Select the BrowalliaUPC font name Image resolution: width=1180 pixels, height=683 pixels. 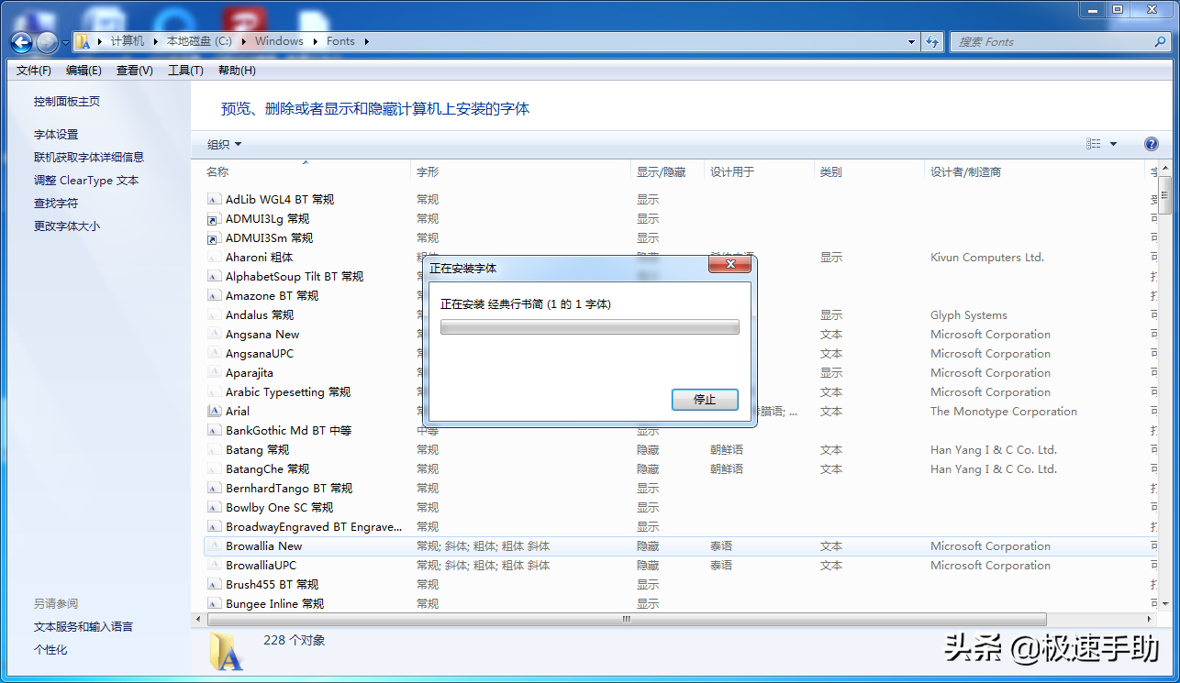tap(262, 565)
